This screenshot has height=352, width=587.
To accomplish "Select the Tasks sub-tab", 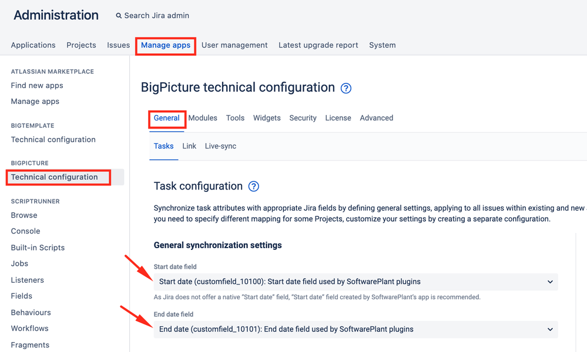I will (x=163, y=146).
